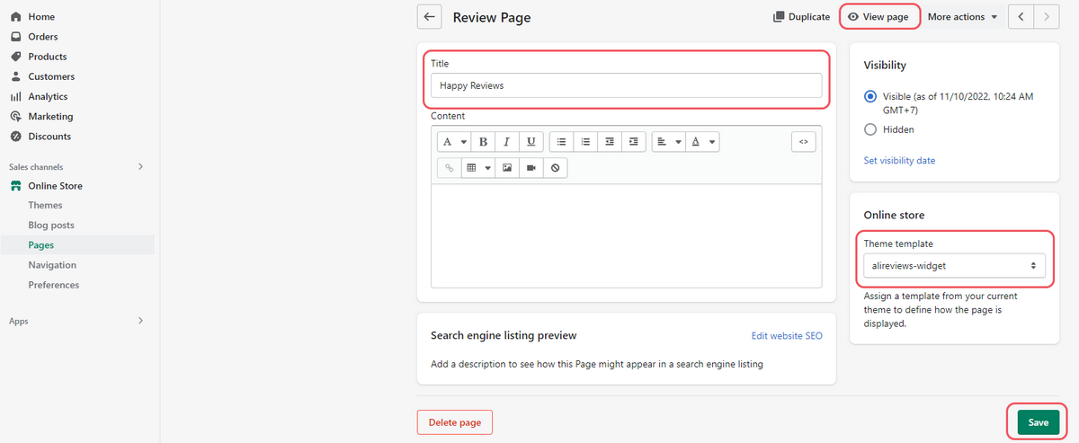Open Blog posts under Online Store
1079x443 pixels.
(51, 225)
